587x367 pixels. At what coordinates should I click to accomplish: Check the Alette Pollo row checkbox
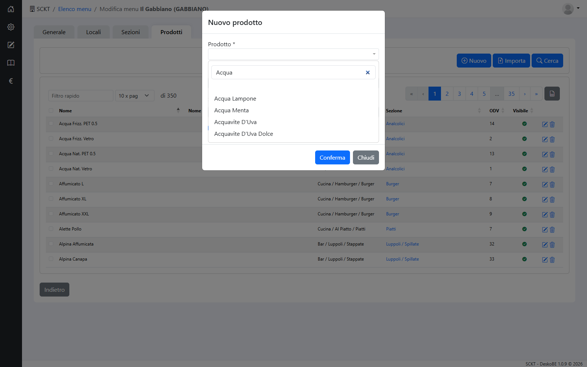tap(51, 229)
